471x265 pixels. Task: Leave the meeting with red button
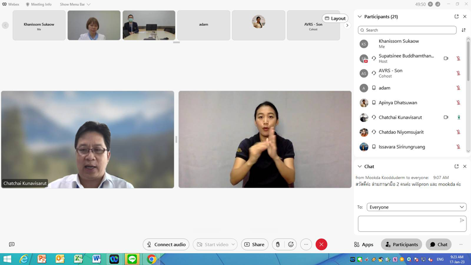click(321, 244)
